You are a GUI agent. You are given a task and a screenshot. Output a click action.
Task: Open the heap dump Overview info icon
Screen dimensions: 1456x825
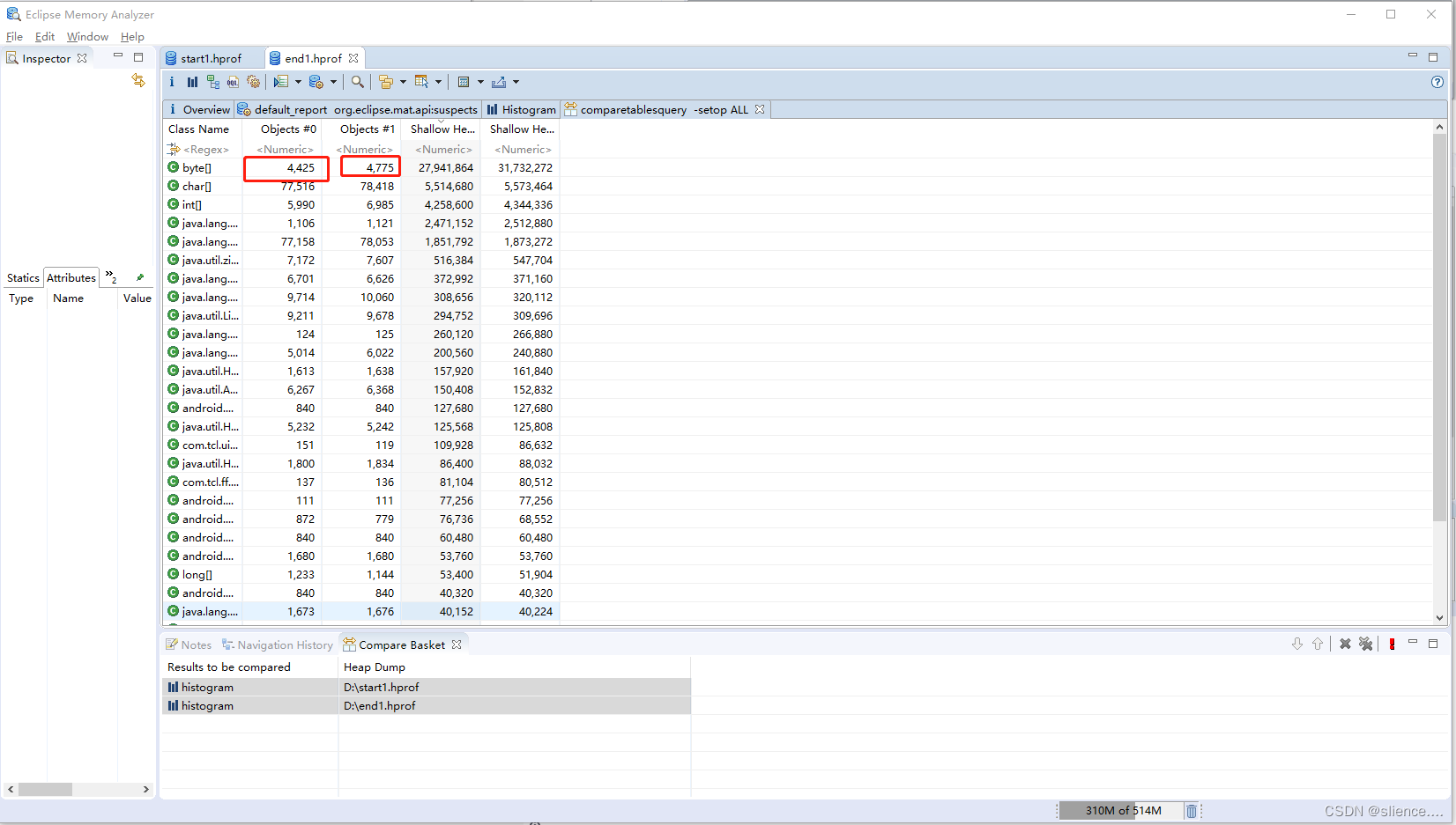tap(172, 82)
